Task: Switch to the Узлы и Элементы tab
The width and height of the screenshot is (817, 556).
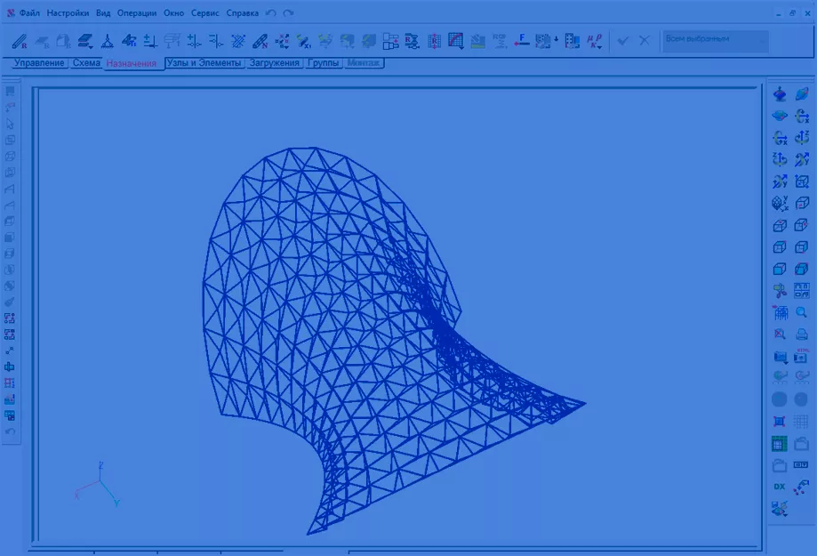Action: (204, 63)
